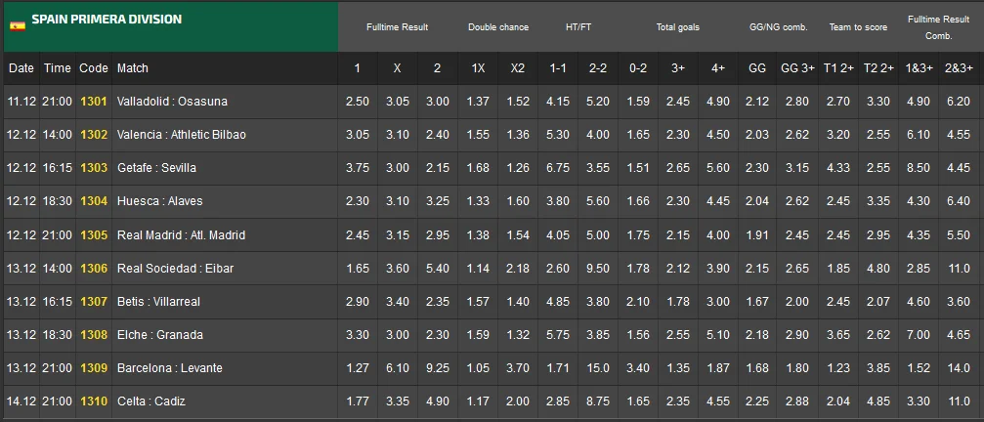
Task: Open the SPAIN PRIMERA DIVISION league title
Action: tap(107, 20)
